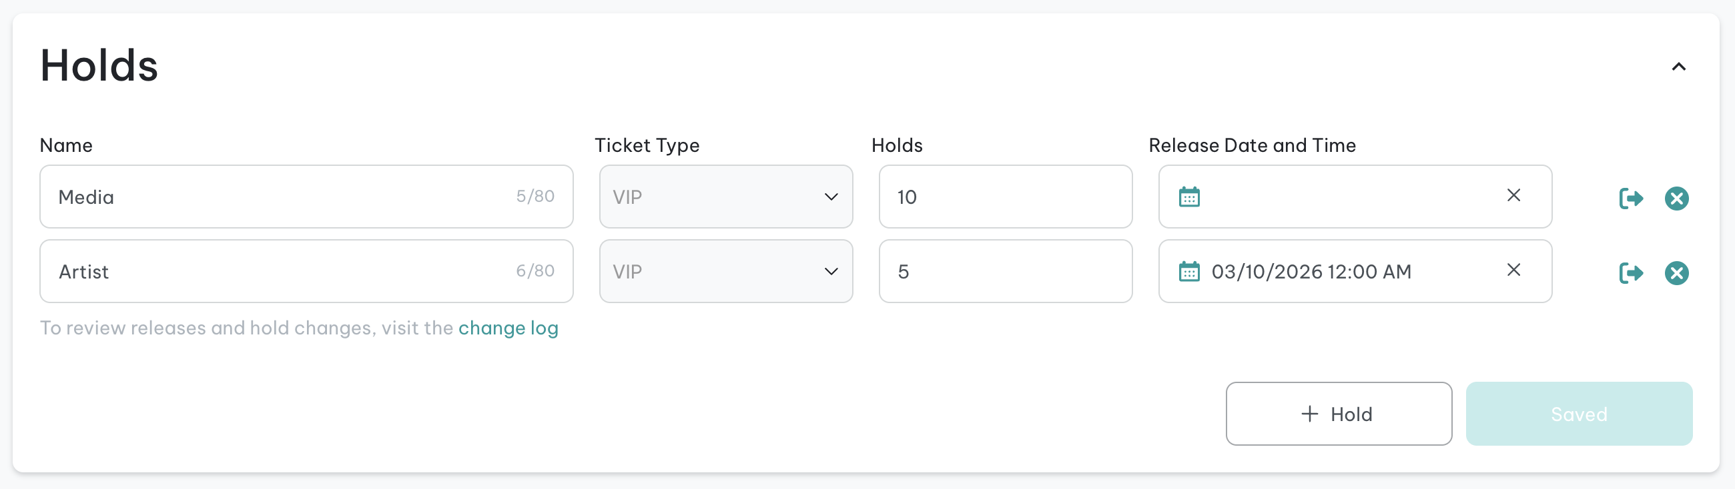Clear the Media release date field

pos(1513,195)
